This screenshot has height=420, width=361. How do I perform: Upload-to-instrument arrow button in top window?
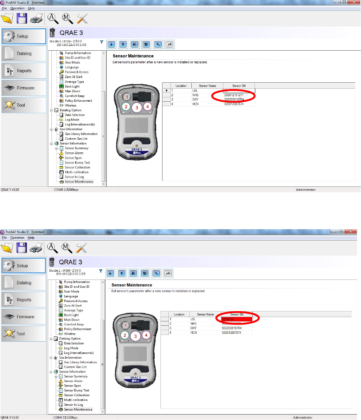click(123, 44)
